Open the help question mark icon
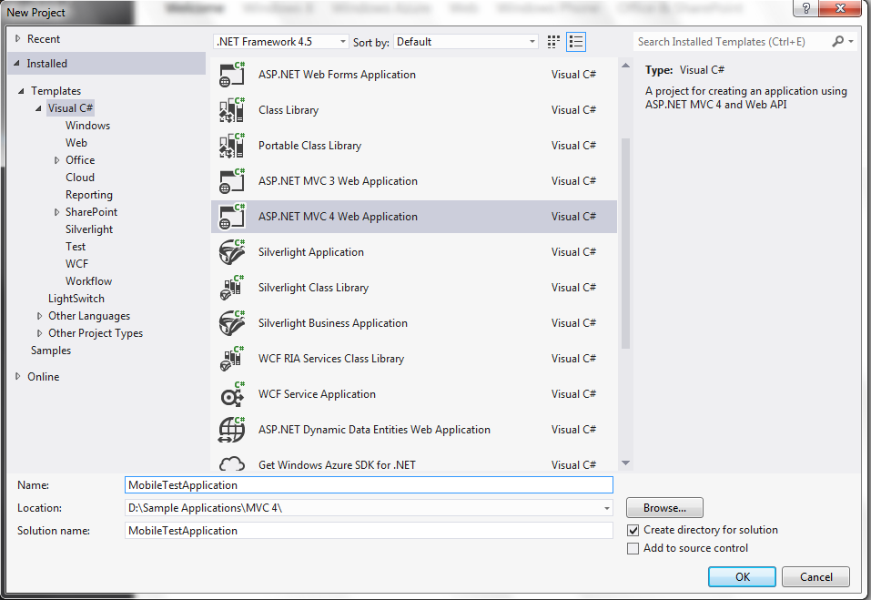Image resolution: width=871 pixels, height=600 pixels. click(805, 9)
